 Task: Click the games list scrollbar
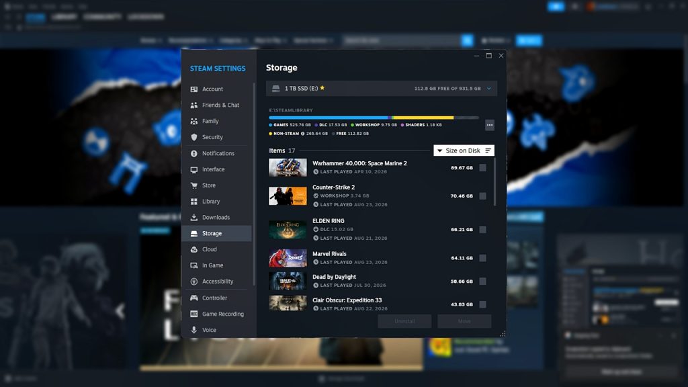coord(495,182)
